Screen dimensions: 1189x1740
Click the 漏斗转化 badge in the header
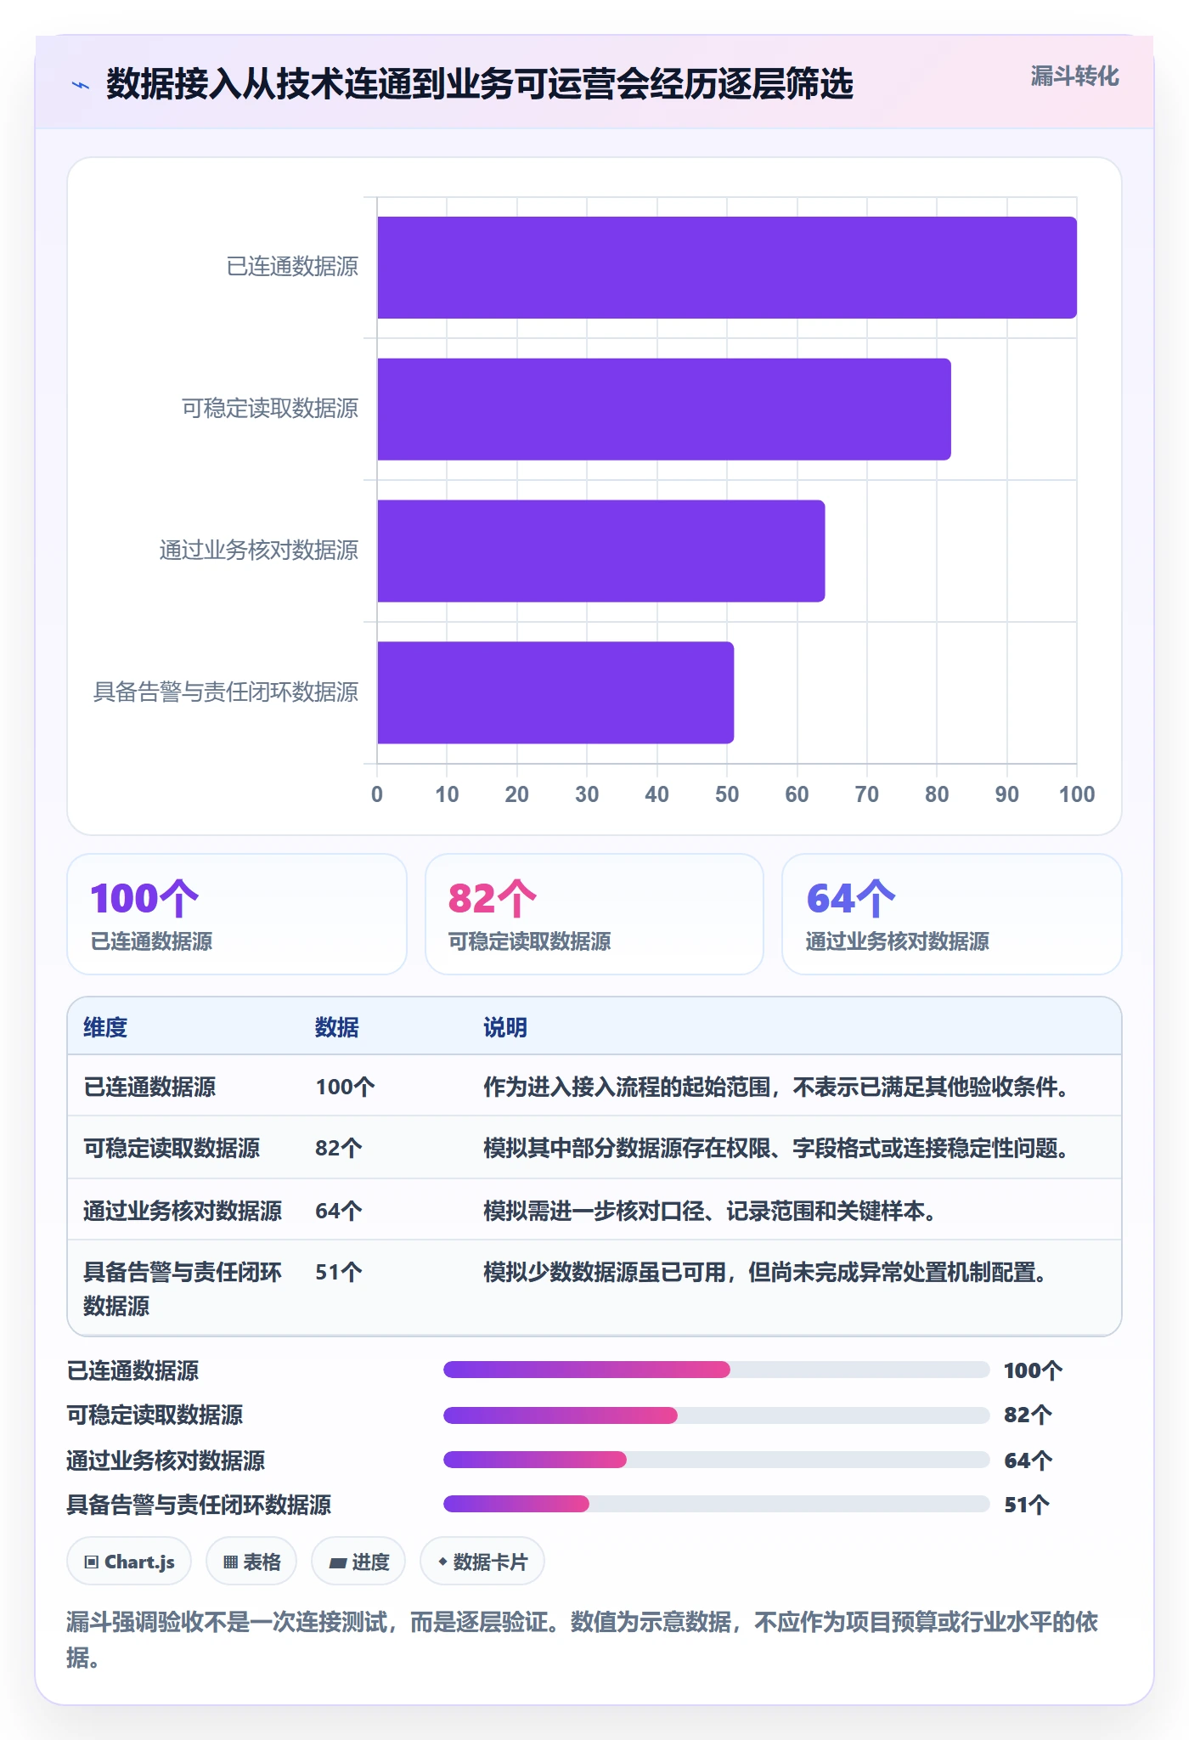click(x=1074, y=76)
